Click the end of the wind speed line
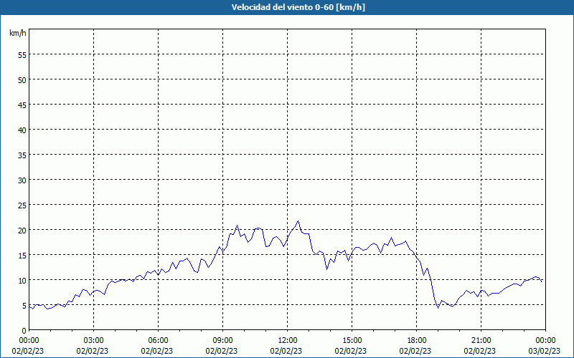This screenshot has width=574, height=358. click(x=542, y=281)
